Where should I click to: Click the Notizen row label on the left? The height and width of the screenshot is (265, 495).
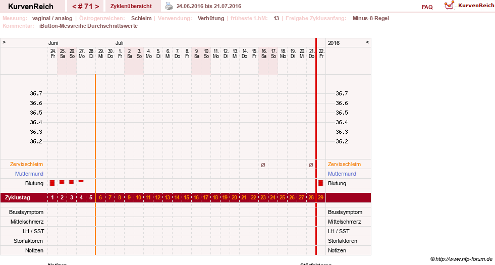coord(34,250)
